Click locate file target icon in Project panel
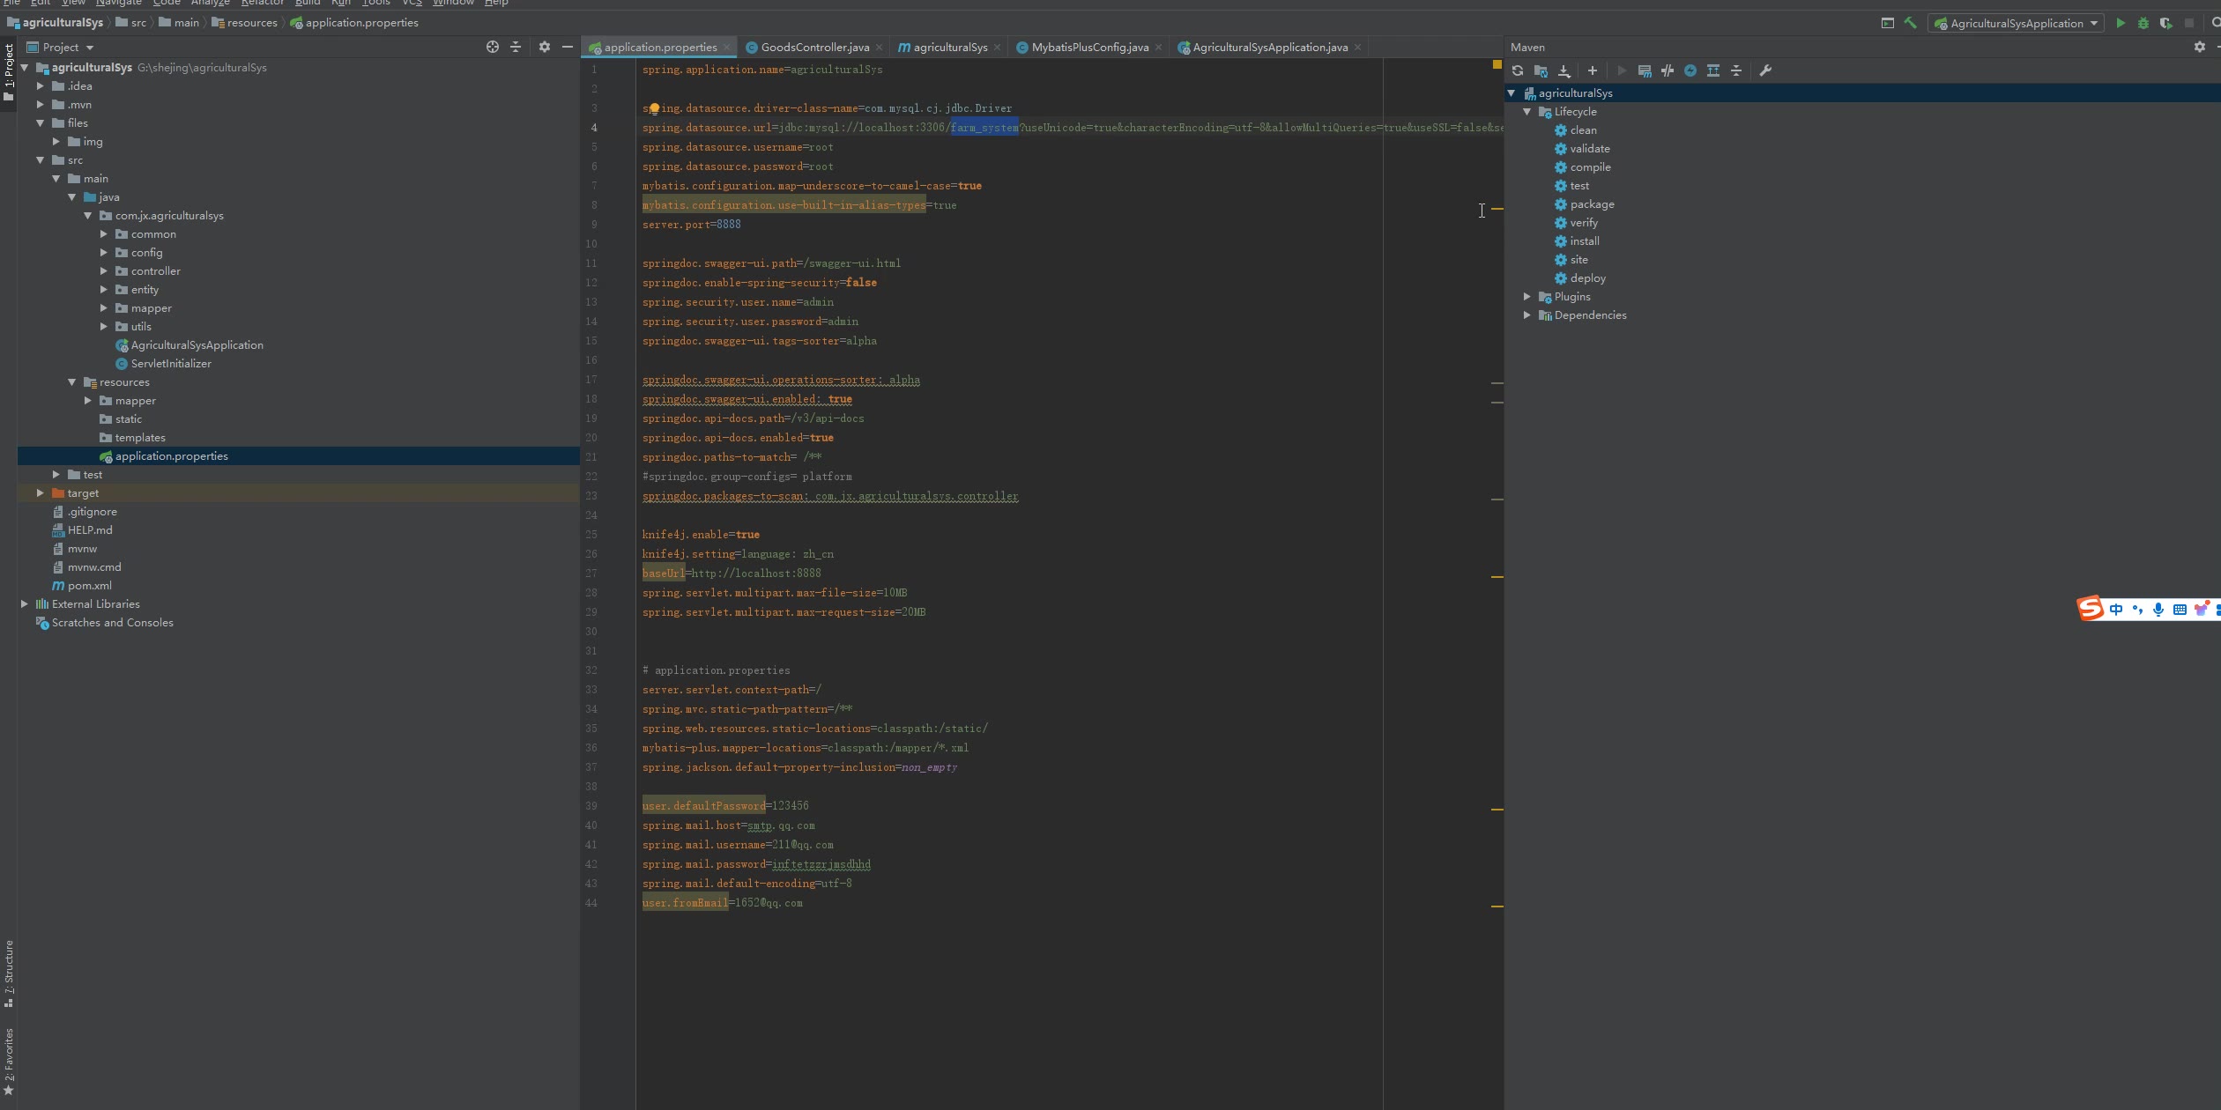Screen dimensions: 2221x1110 point(493,47)
